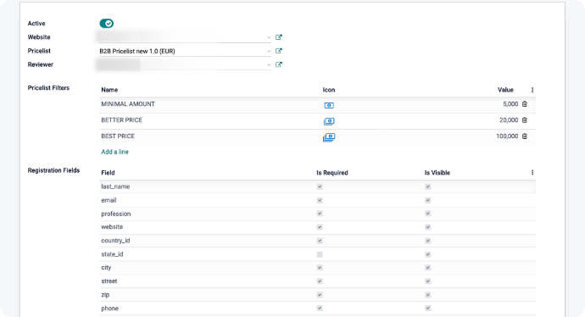Toggle Is Required for profession

tap(320, 214)
